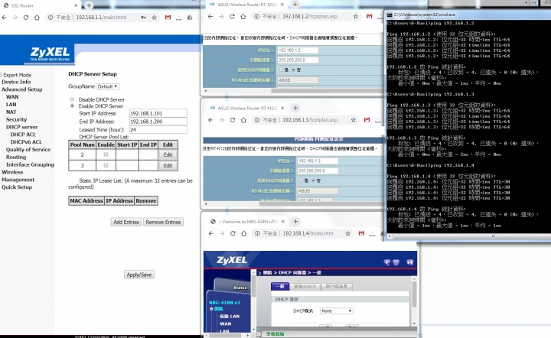
Task: Tick Enable checkbox for pool number 2
Action: [106, 154]
